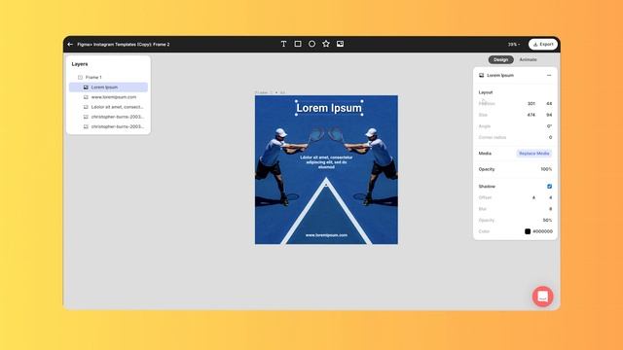Switch to the Animate tab
Image resolution: width=623 pixels, height=350 pixels.
click(x=528, y=59)
